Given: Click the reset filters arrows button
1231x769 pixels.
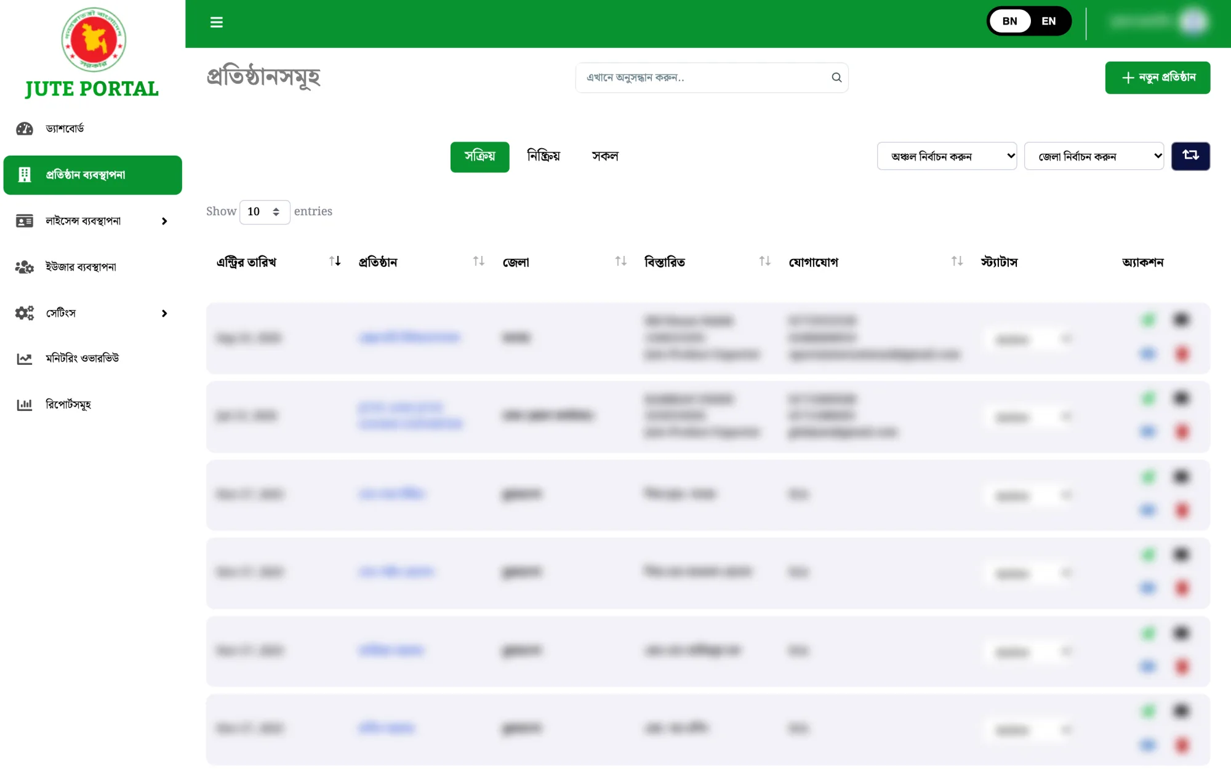Looking at the screenshot, I should [1190, 156].
